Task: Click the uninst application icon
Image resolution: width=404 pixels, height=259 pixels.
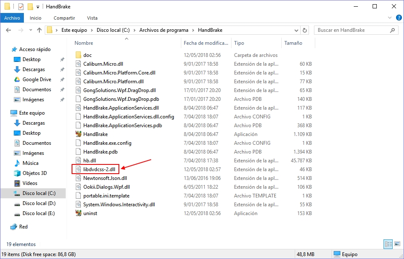Action: click(79, 213)
